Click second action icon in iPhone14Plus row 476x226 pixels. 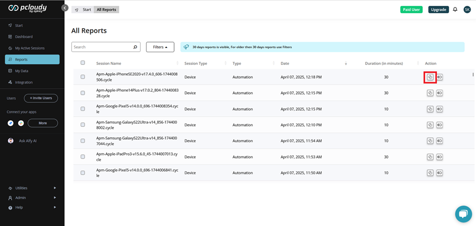[439, 93]
